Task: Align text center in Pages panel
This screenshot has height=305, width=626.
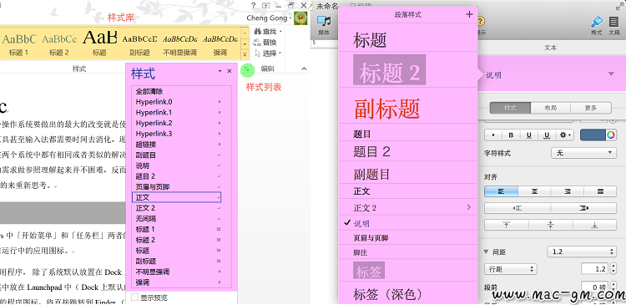Action: (534, 191)
